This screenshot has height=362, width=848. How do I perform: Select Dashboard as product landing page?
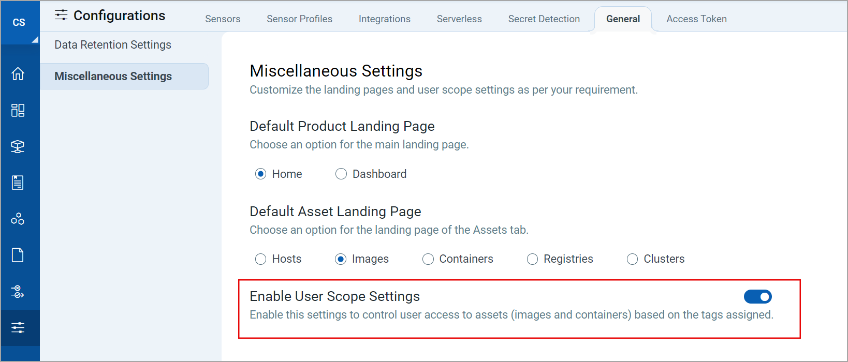pyautogui.click(x=341, y=174)
